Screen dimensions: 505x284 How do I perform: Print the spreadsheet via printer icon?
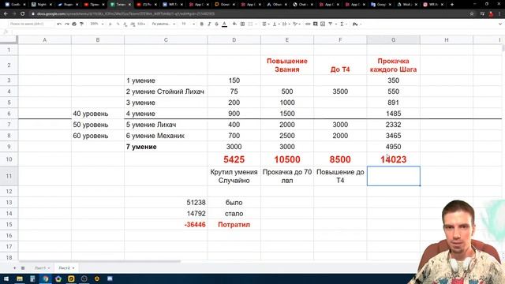pyautogui.click(x=74, y=24)
